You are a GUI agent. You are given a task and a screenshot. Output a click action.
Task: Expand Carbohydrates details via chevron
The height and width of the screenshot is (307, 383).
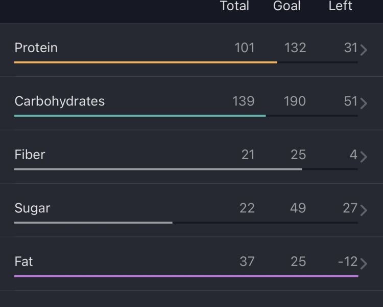(x=364, y=103)
